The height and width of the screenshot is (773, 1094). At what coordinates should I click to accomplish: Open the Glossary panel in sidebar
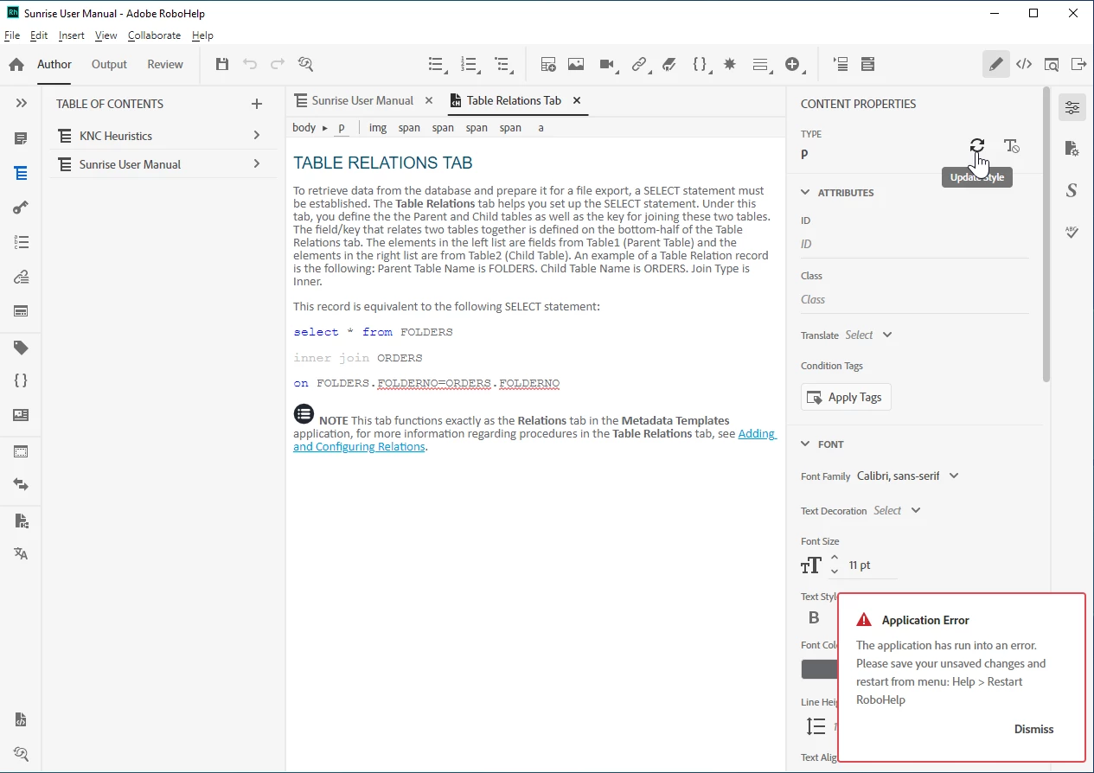[22, 242]
